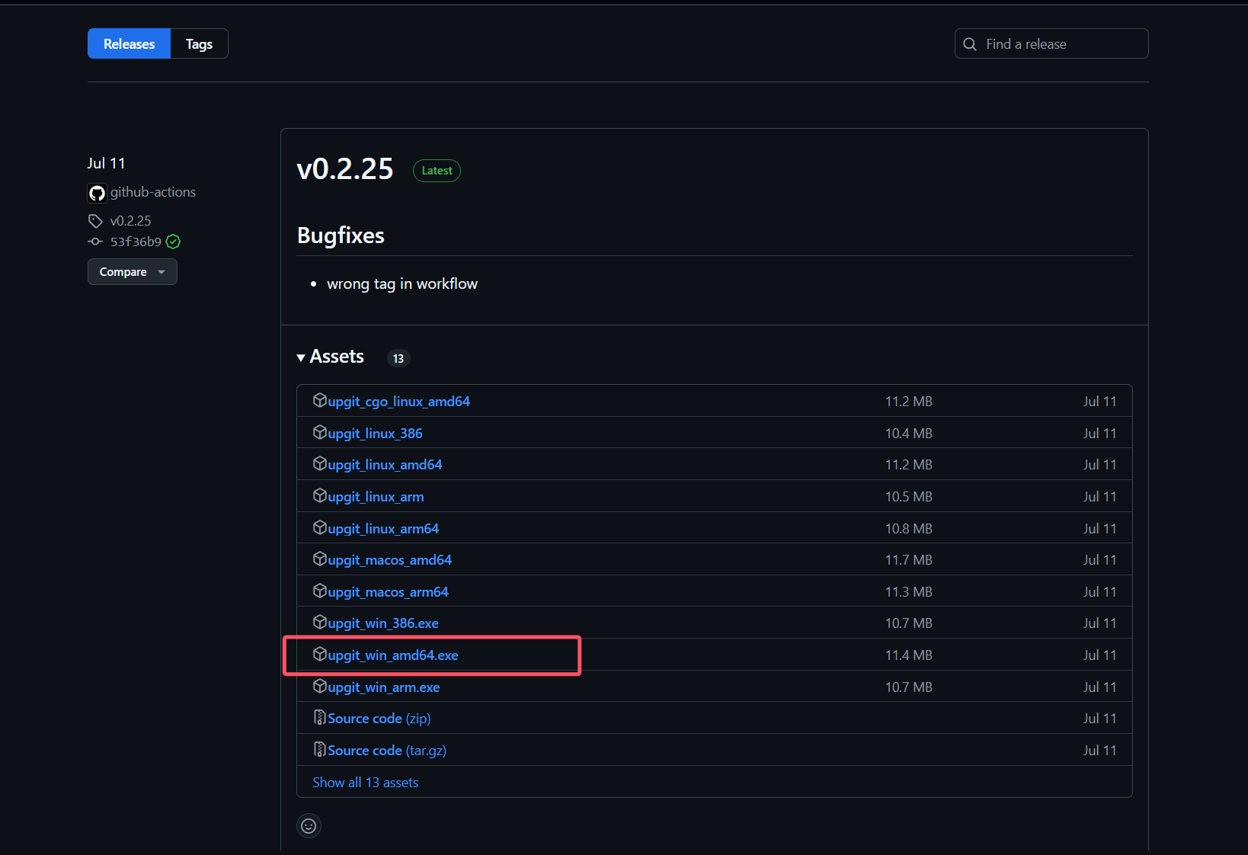Download upgit_macos_arm64
Viewport: 1248px width, 855px height.
(388, 592)
